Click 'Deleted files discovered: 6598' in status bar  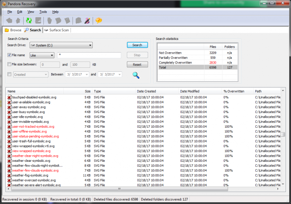[116, 199]
